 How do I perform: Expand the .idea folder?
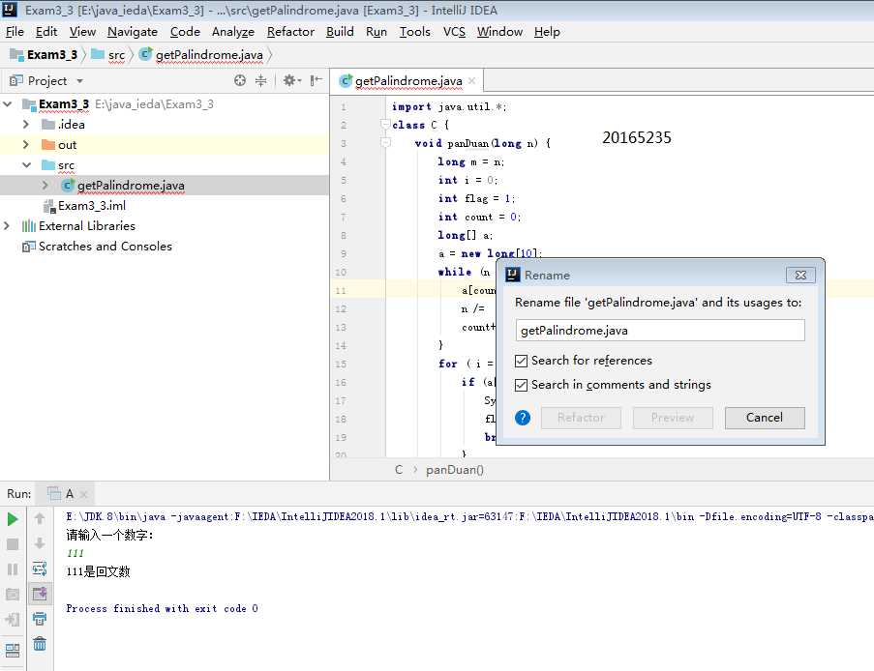[26, 124]
